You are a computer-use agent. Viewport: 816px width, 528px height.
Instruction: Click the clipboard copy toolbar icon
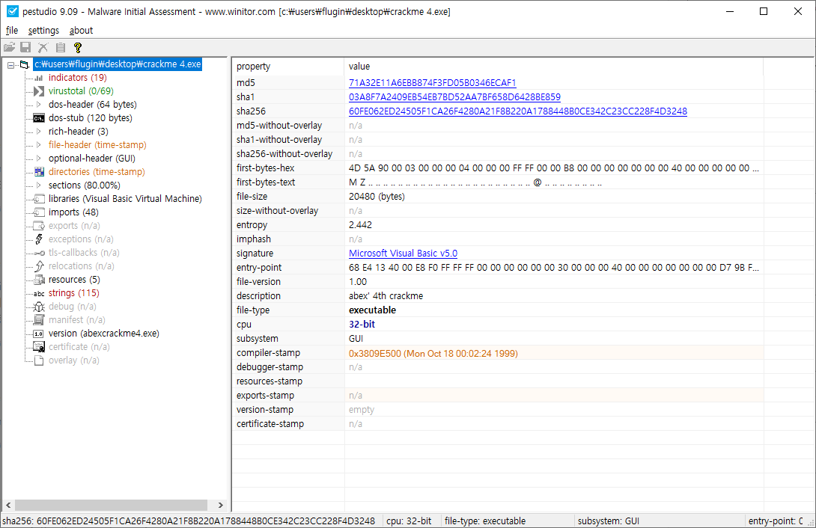point(61,47)
